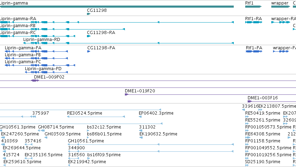Click the 410369 EST feature
The width and height of the screenshot is (296, 167).
coord(3,144)
